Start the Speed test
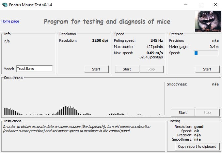Image resolution: width=222 pixels, height=153 pixels. click(127, 69)
